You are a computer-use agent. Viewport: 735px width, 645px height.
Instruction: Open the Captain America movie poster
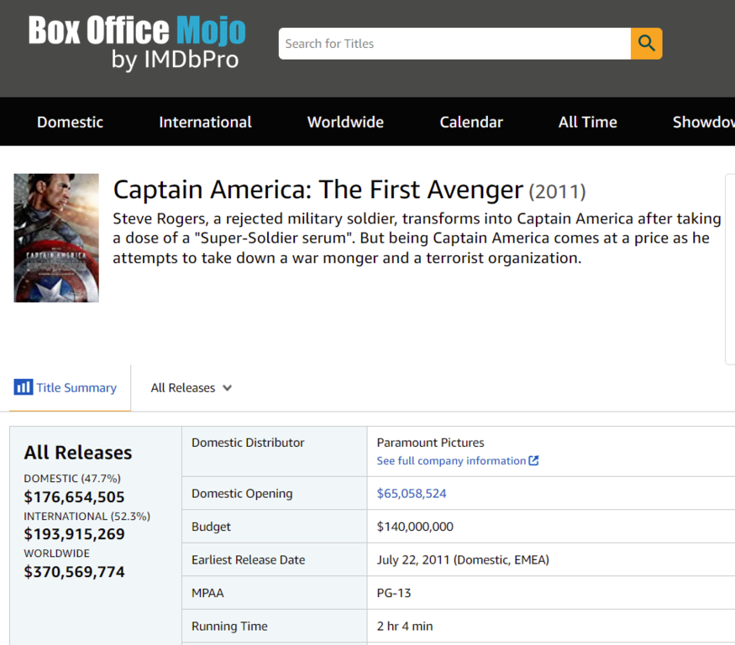(x=56, y=238)
